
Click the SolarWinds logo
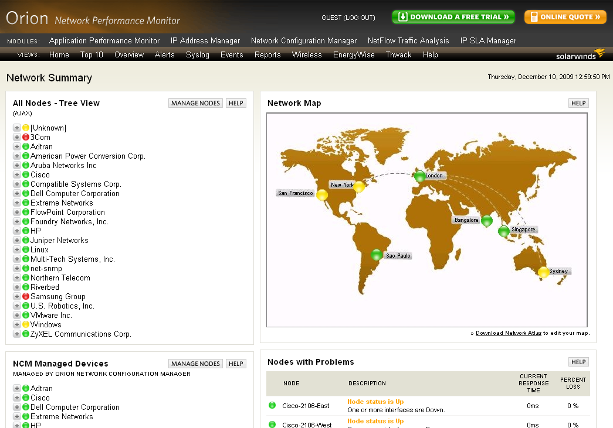580,54
